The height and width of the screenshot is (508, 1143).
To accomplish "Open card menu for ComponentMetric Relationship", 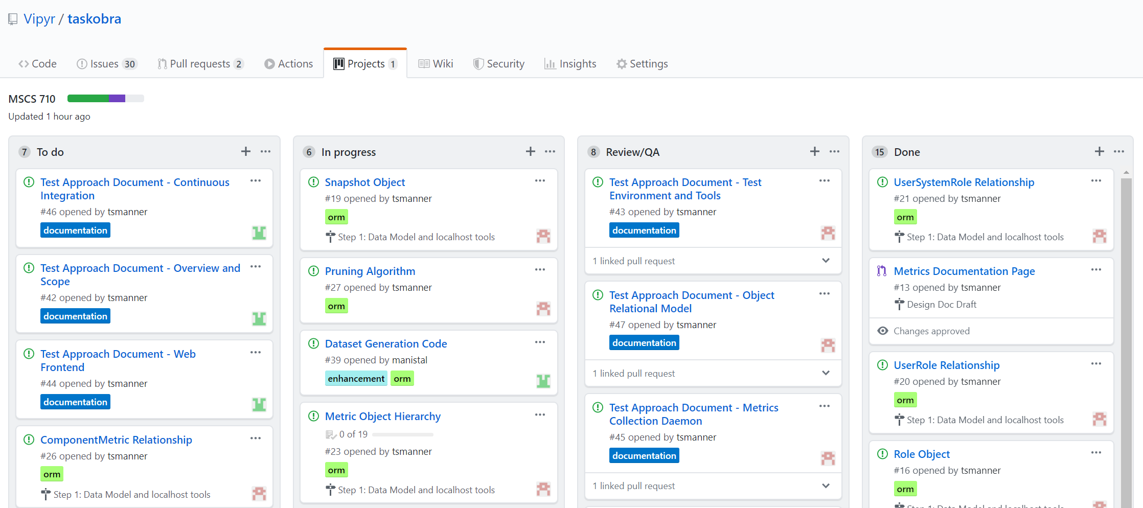I will tap(256, 438).
